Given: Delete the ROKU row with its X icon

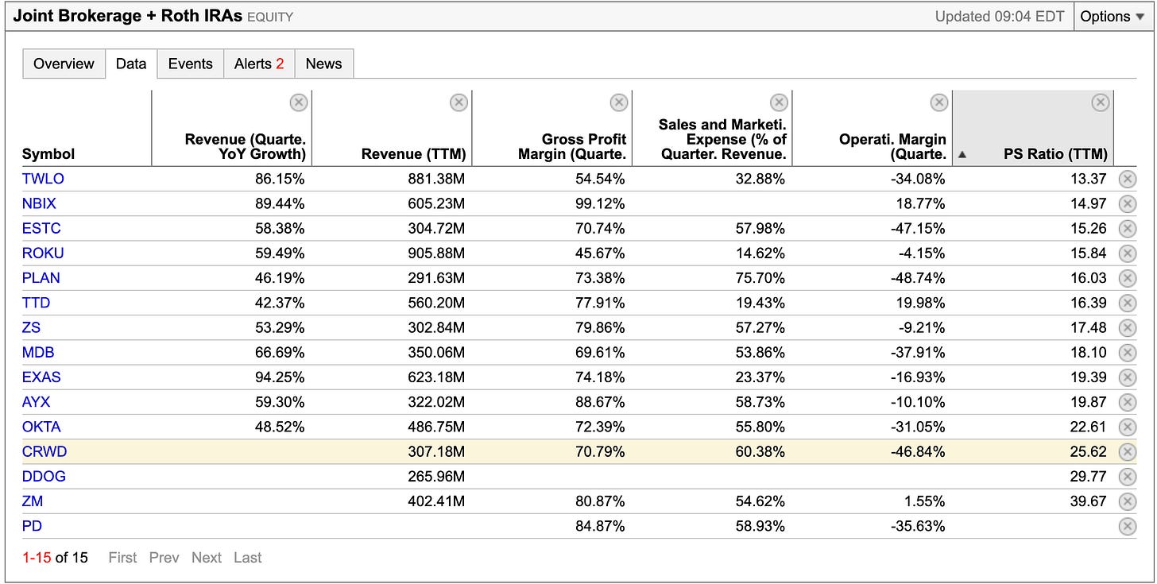Looking at the screenshot, I should tap(1127, 253).
